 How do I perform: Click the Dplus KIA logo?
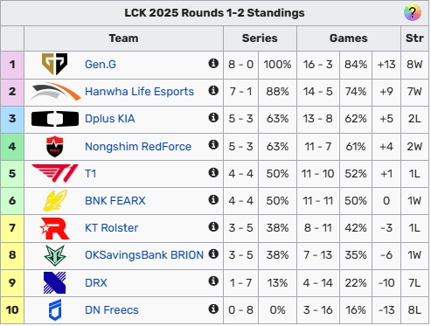click(x=55, y=119)
